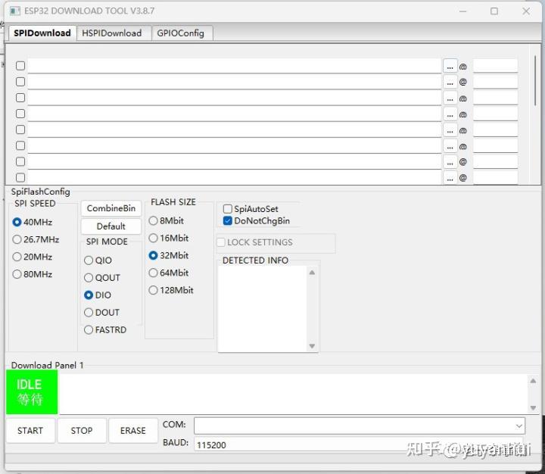Image resolution: width=545 pixels, height=474 pixels.
Task: Click browse button on second firmware row
Action: click(x=450, y=82)
